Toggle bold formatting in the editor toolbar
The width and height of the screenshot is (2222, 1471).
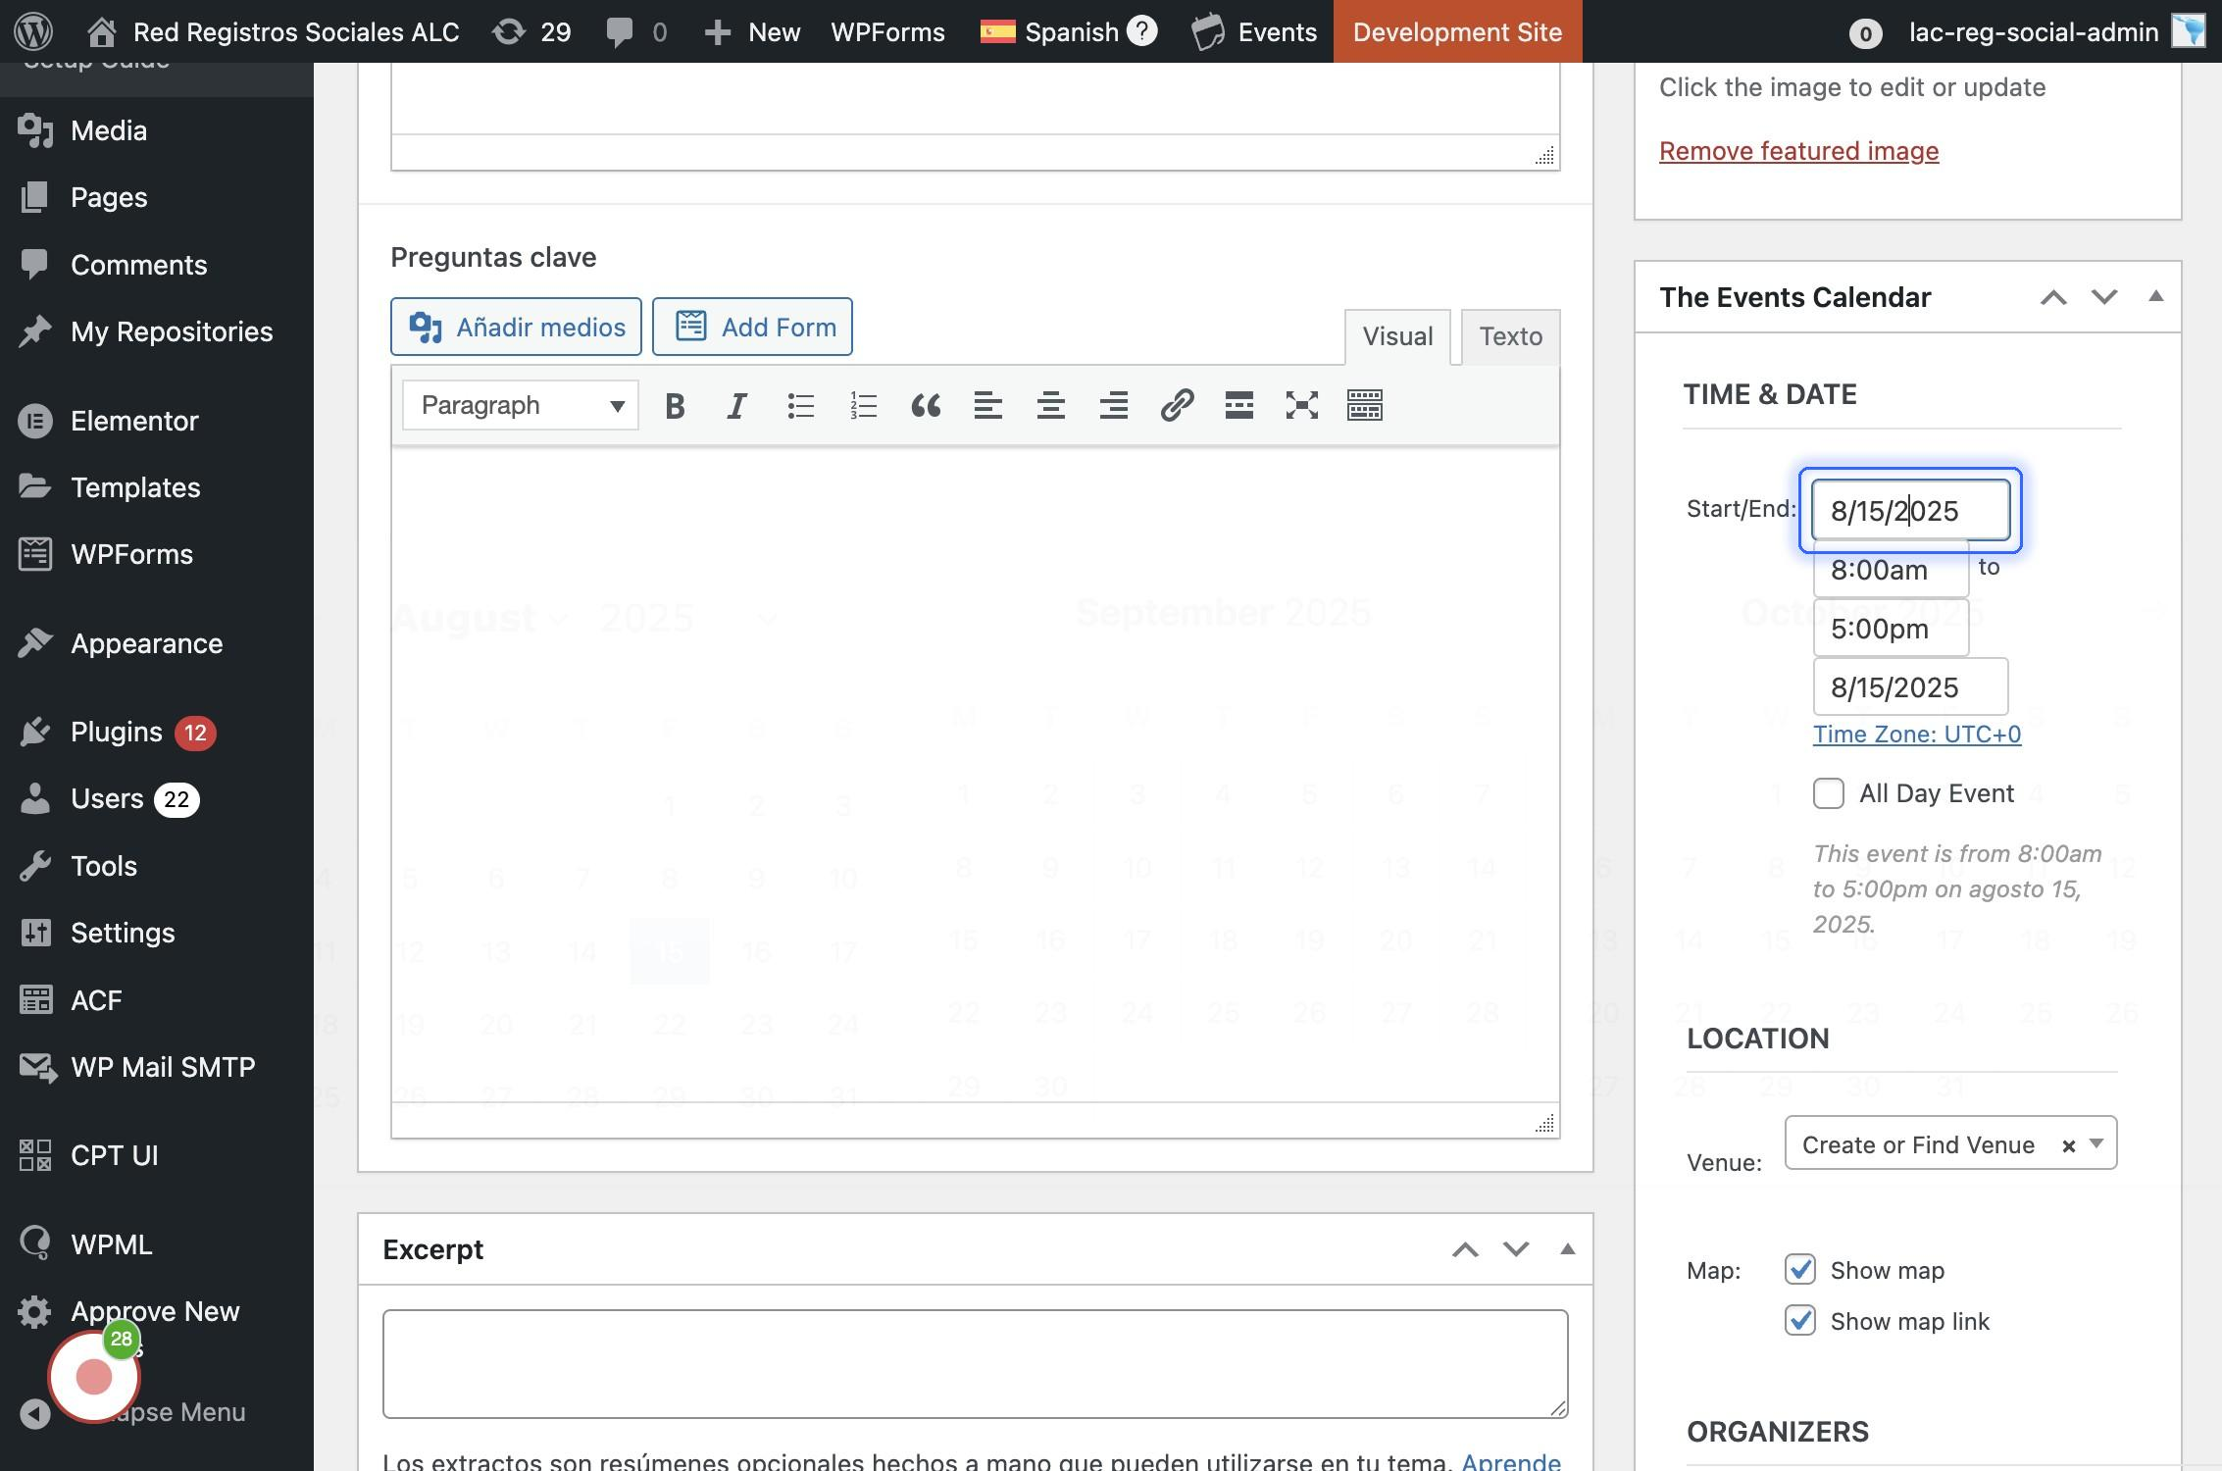675,405
